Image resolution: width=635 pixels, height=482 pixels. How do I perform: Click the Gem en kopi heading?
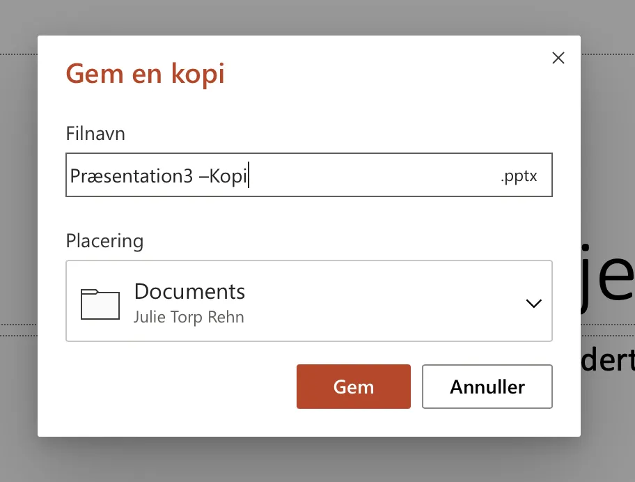point(145,74)
